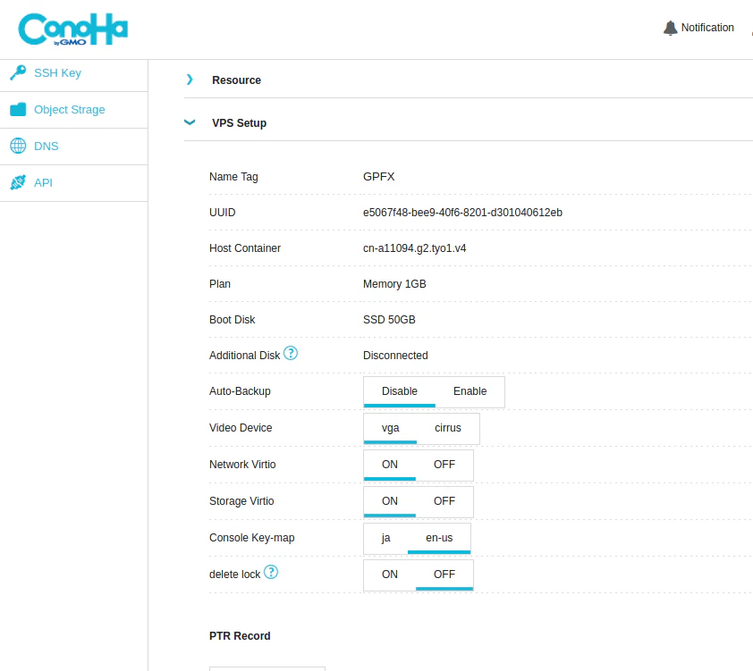Turn Storage Virtio OFF
Viewport: 753px width, 671px height.
coord(444,501)
